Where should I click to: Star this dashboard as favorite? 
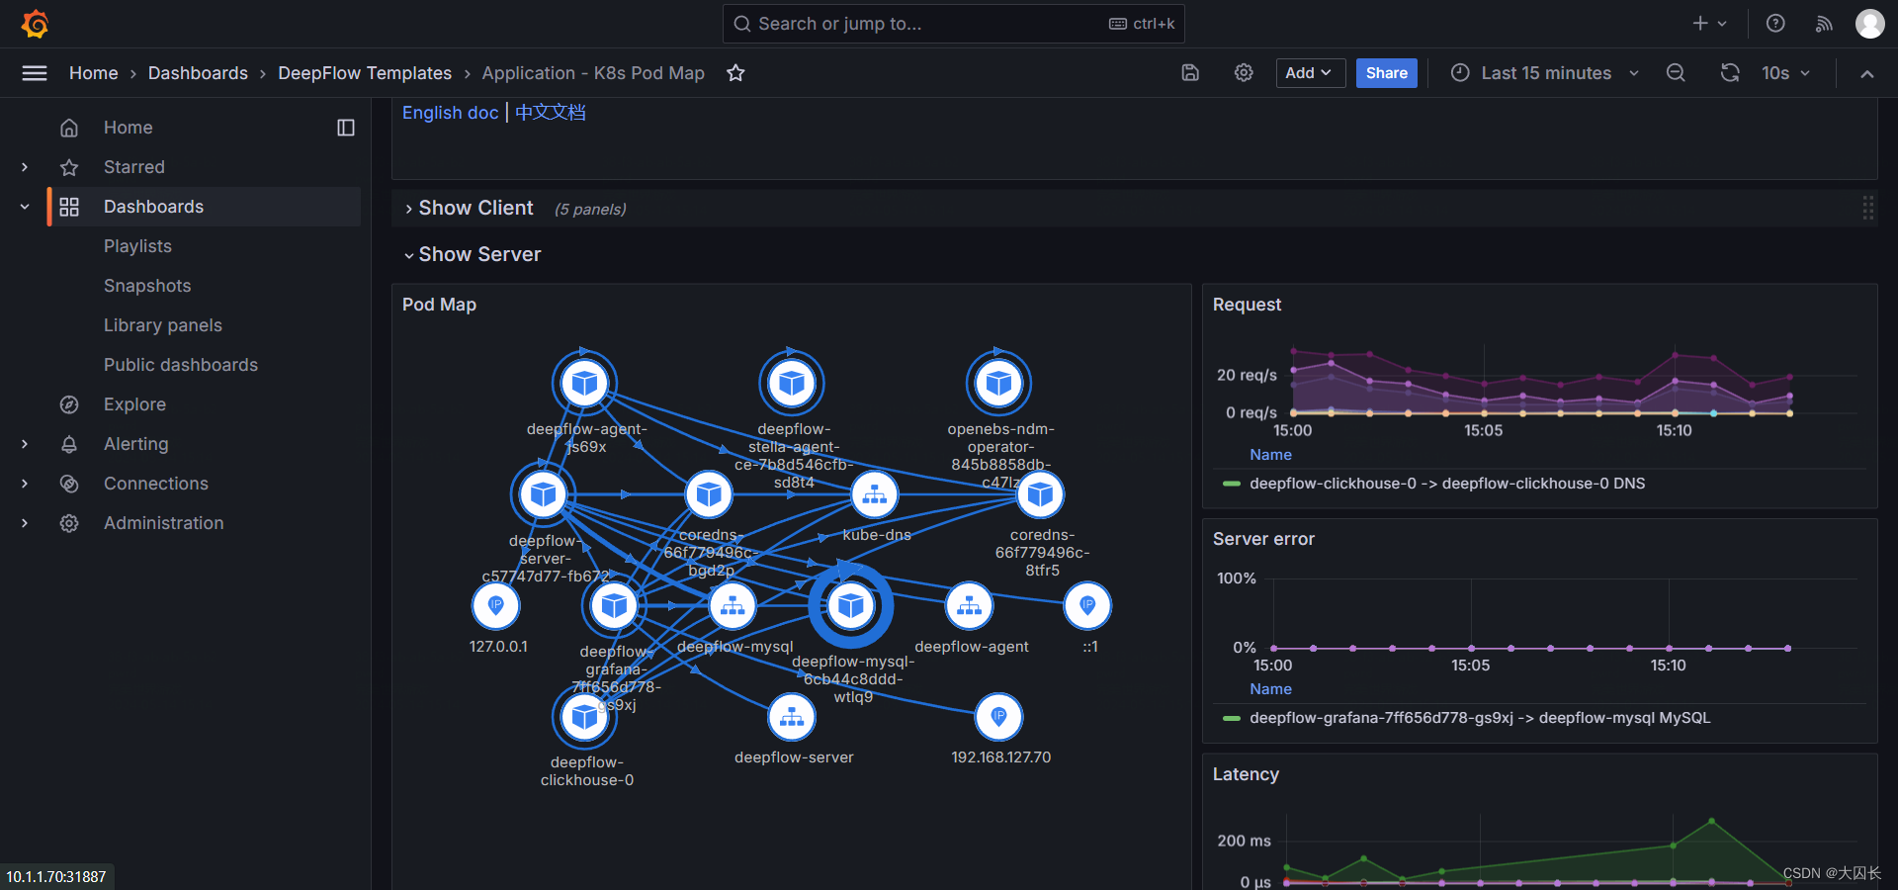coord(735,73)
